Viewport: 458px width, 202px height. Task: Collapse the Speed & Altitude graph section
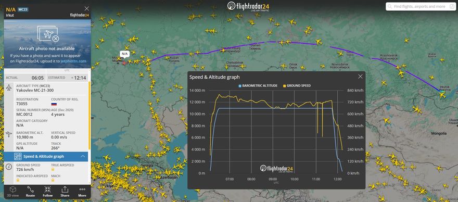(x=47, y=157)
